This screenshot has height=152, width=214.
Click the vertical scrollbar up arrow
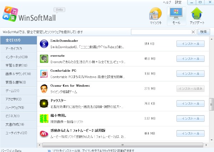tap(212, 39)
